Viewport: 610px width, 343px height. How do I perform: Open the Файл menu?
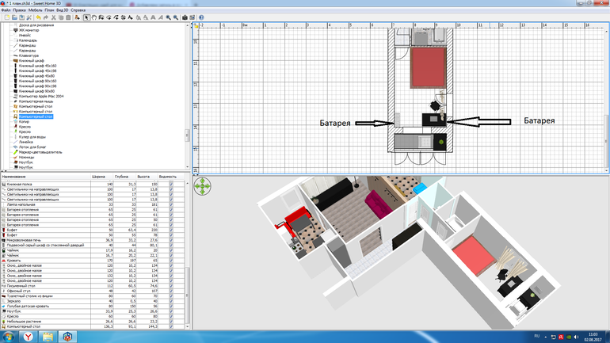pyautogui.click(x=6, y=10)
